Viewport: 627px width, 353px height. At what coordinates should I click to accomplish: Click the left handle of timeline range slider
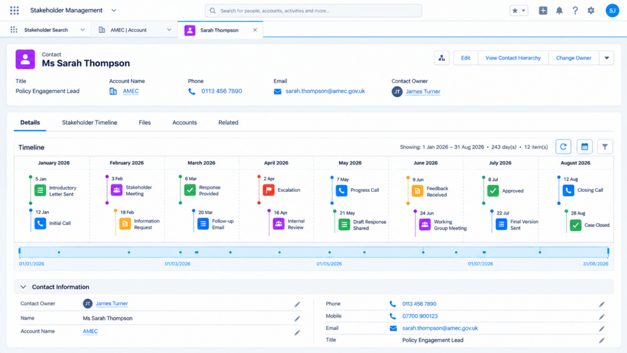click(20, 252)
